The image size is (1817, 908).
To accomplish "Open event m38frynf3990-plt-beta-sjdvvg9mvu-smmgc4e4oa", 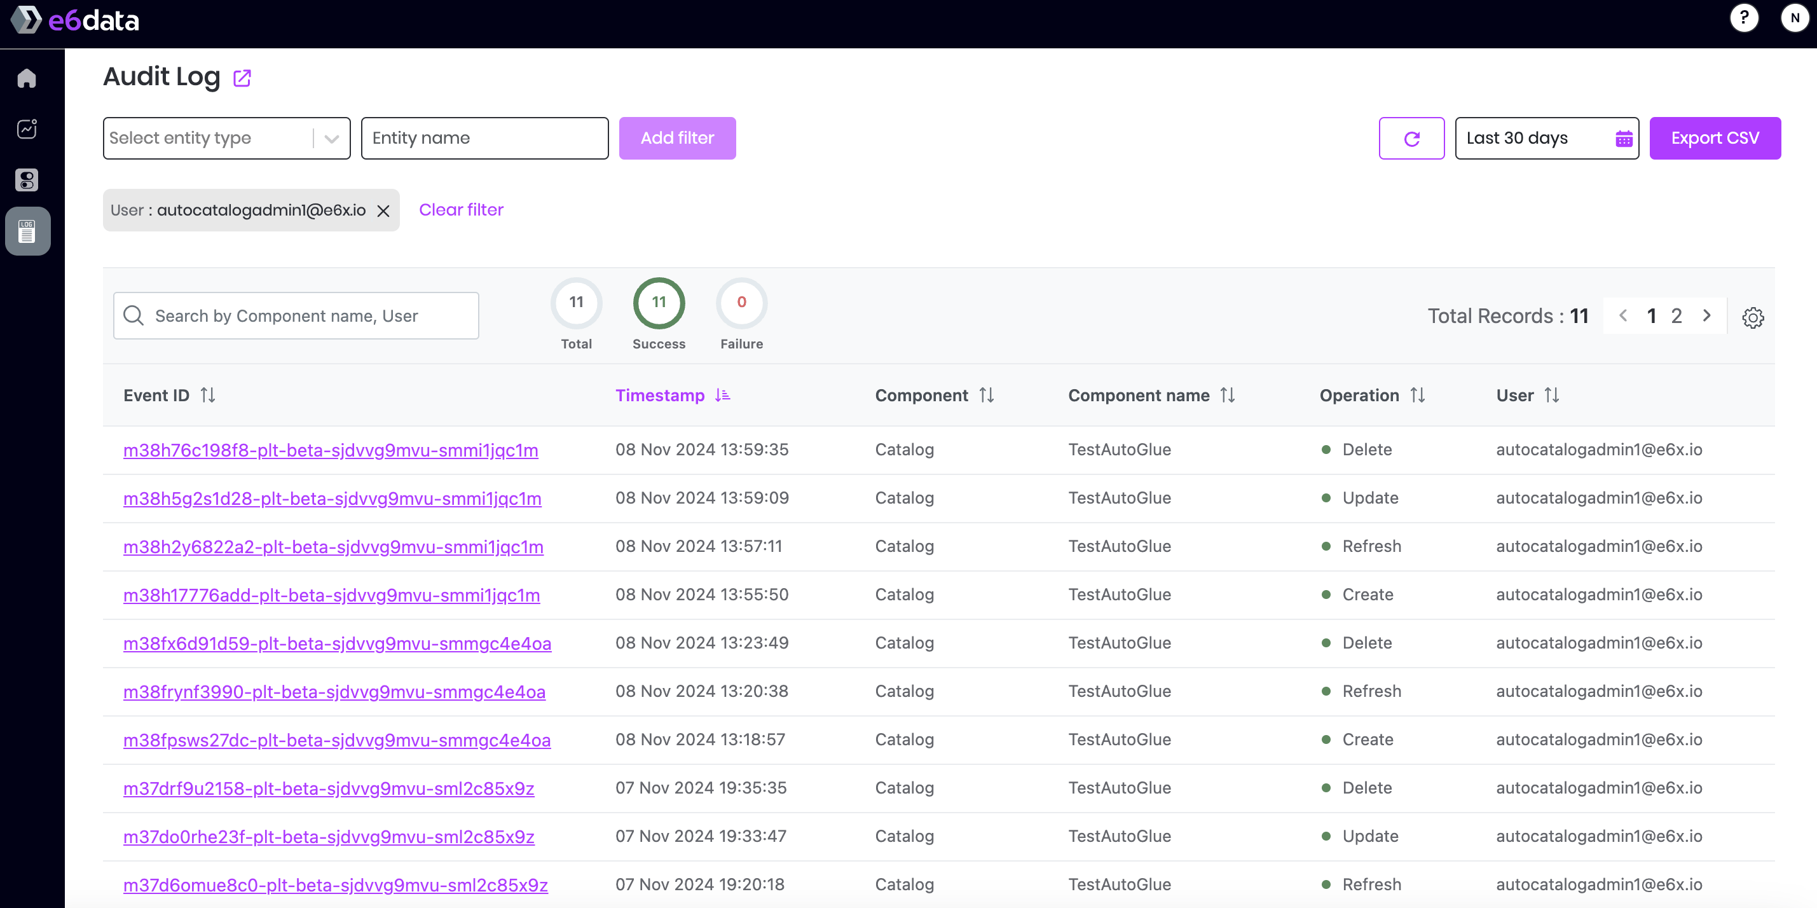I will [334, 691].
